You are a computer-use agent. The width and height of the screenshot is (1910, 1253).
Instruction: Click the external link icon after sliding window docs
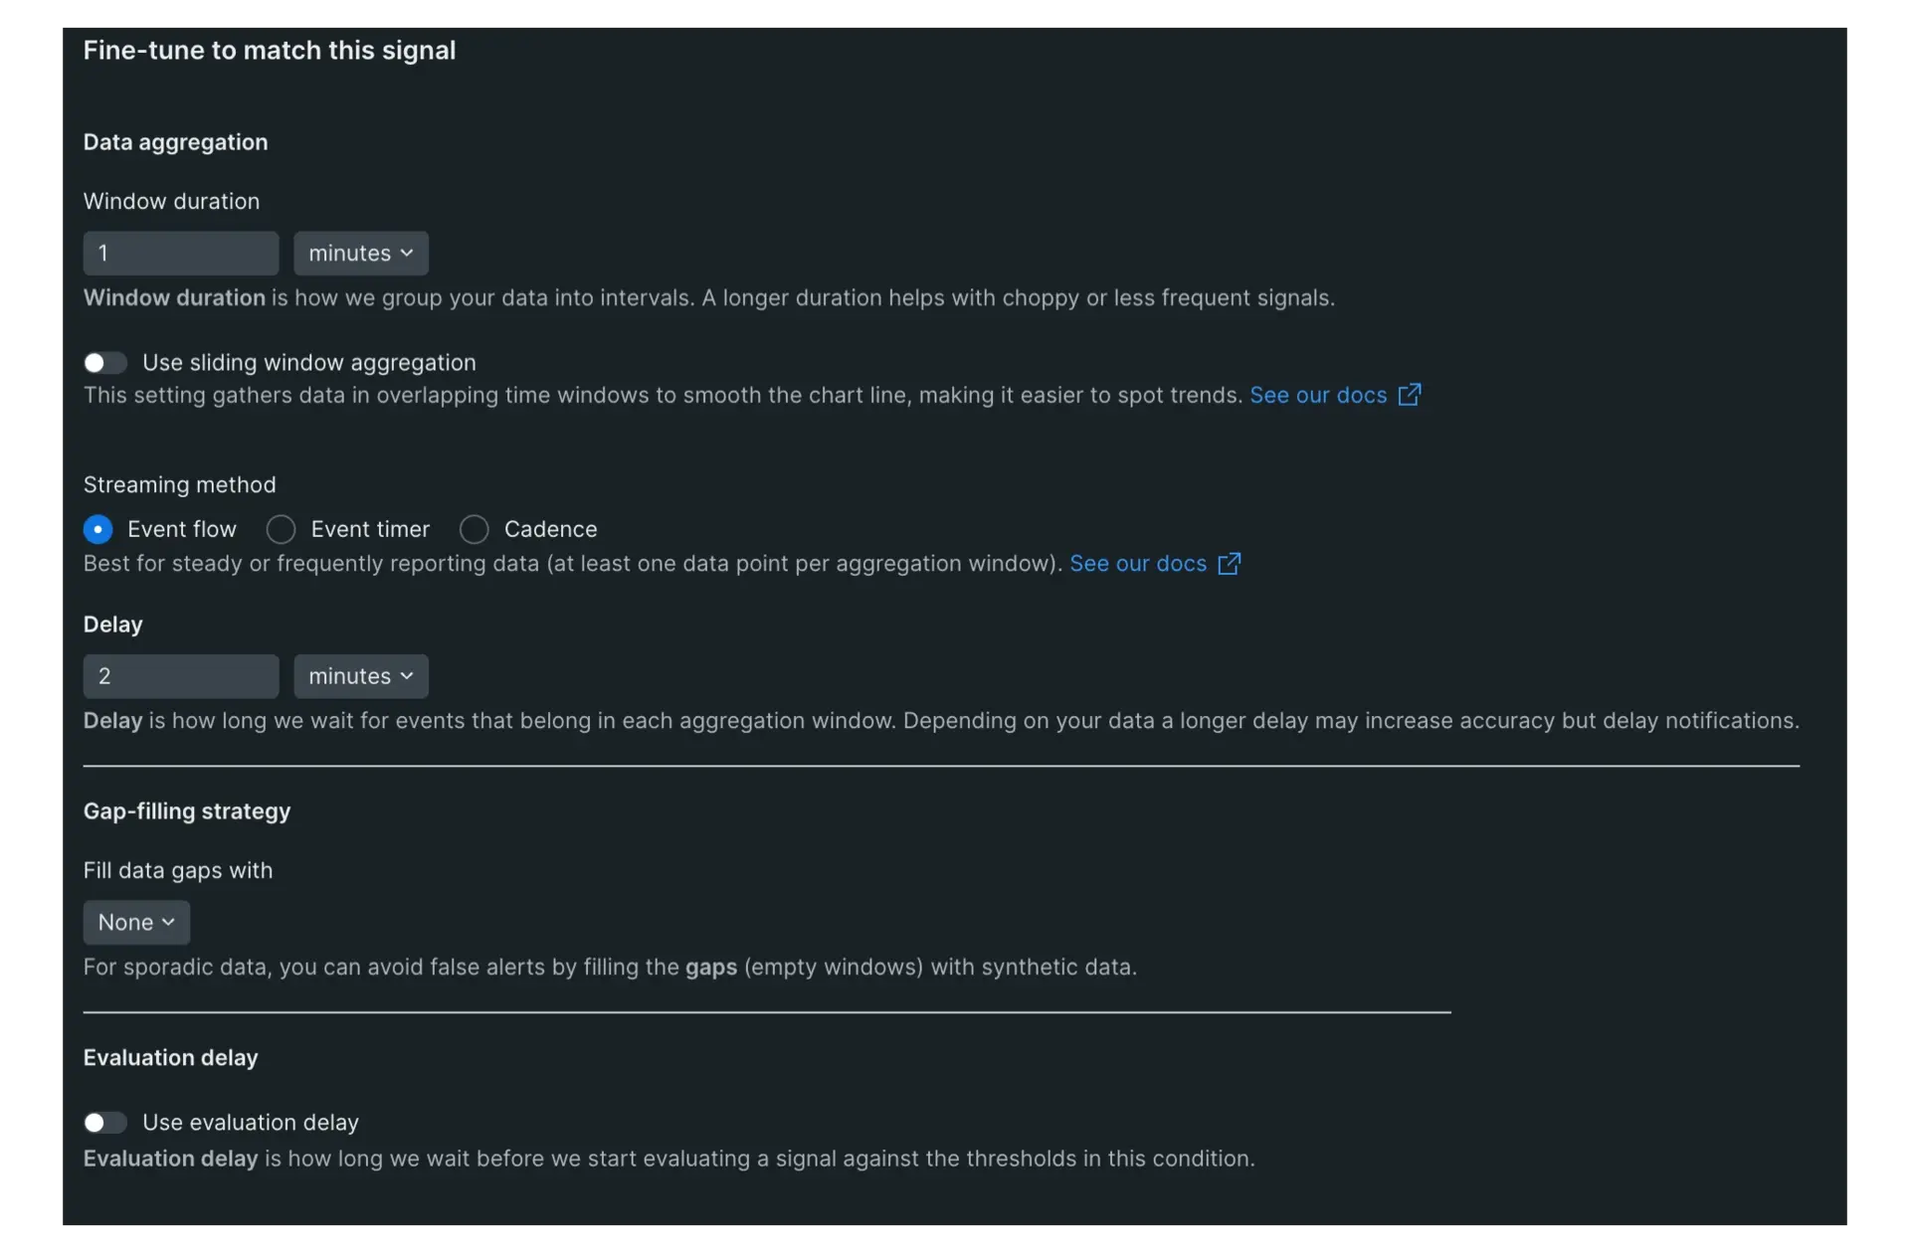click(1409, 395)
